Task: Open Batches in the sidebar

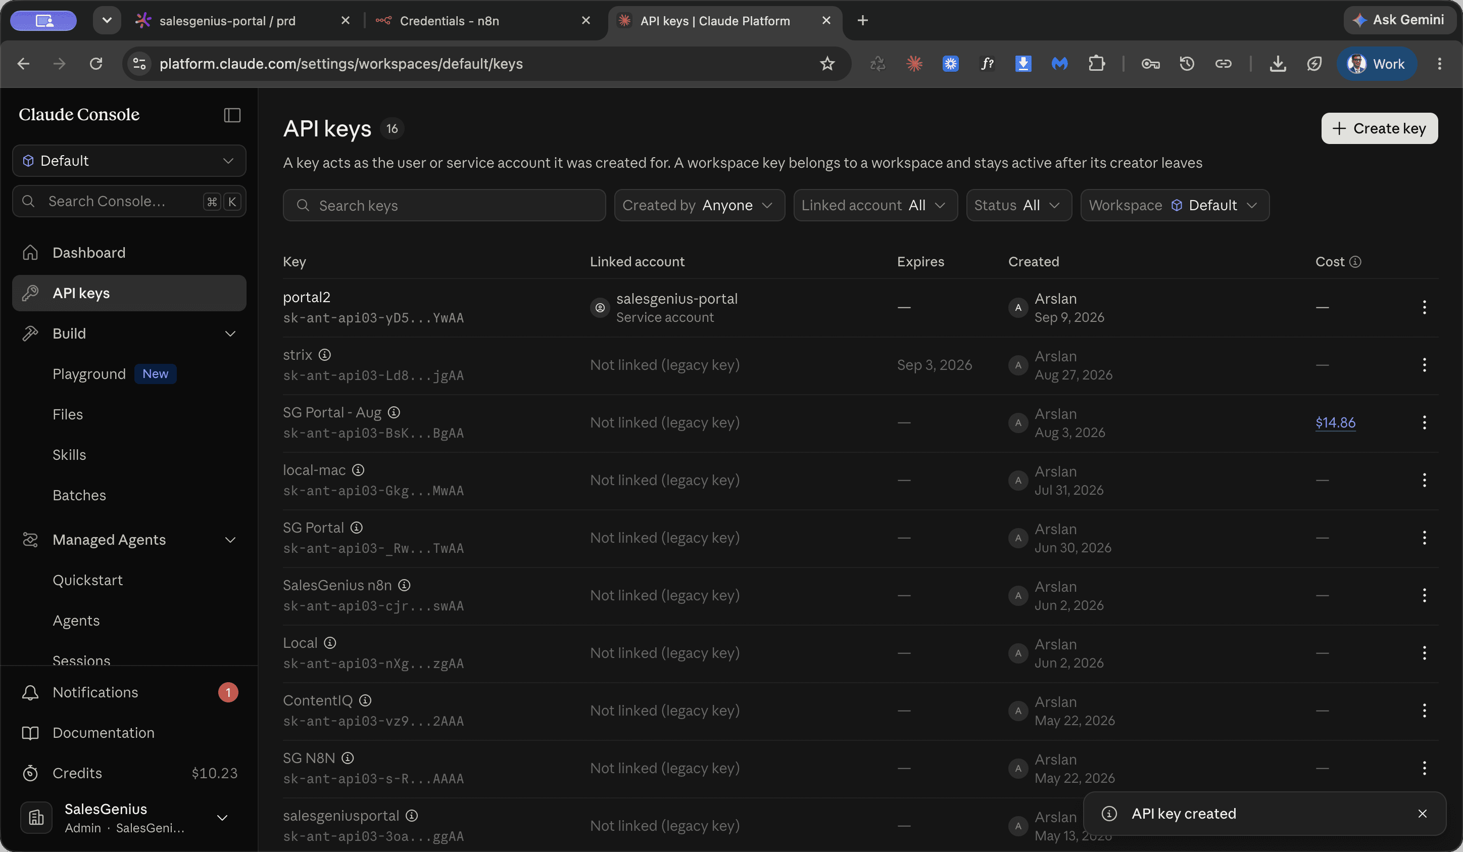Action: pyautogui.click(x=79, y=495)
